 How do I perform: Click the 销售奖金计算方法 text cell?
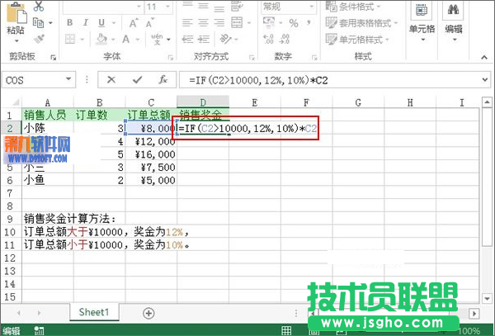pos(70,219)
